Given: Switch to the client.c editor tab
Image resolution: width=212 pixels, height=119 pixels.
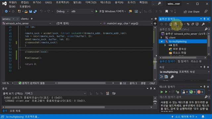Looking at the screenshot, I should pos(25,19).
